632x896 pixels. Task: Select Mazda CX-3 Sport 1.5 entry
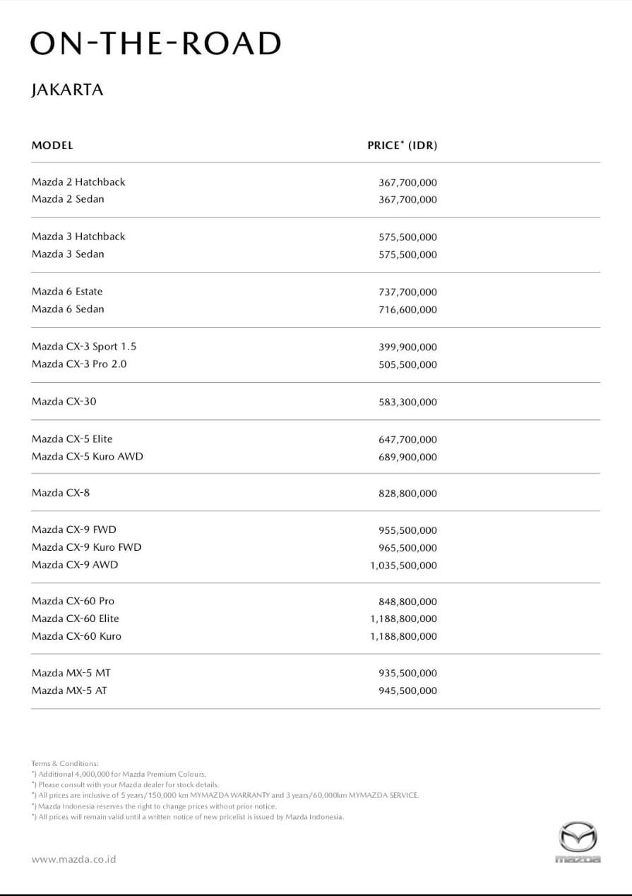[x=84, y=347]
